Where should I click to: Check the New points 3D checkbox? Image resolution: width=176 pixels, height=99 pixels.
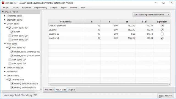coord(10,64)
